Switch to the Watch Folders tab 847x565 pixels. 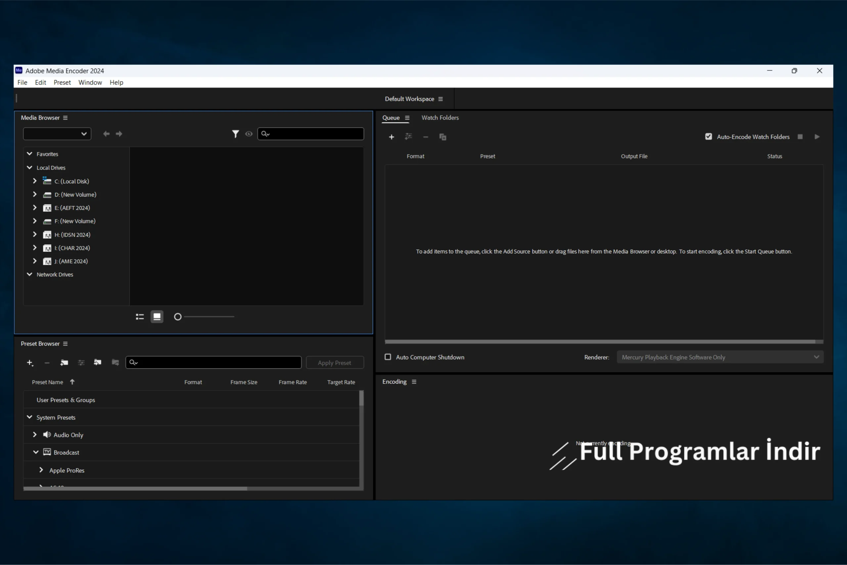(x=440, y=118)
